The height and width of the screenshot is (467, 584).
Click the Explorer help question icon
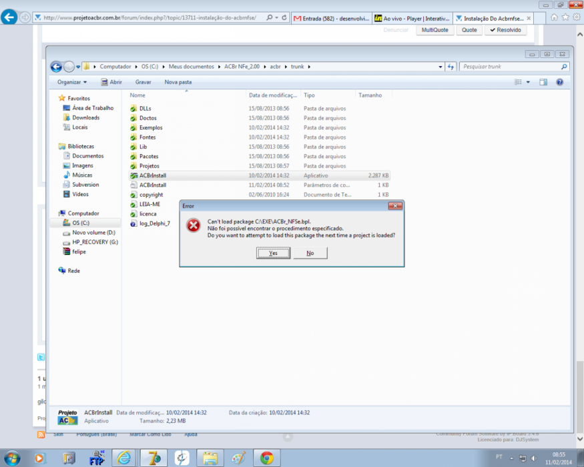559,82
